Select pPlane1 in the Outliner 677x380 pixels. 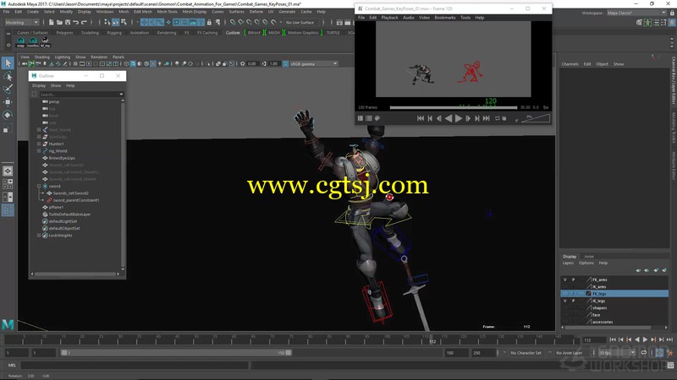click(56, 207)
